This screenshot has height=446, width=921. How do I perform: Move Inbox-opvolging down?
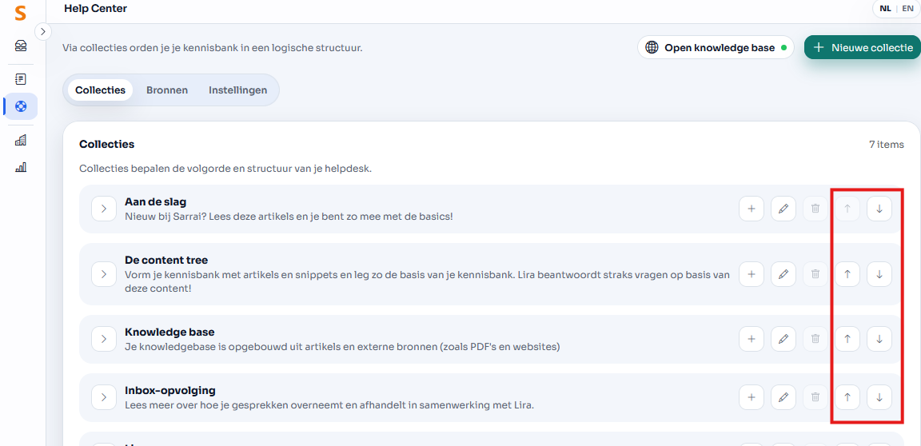tap(879, 397)
